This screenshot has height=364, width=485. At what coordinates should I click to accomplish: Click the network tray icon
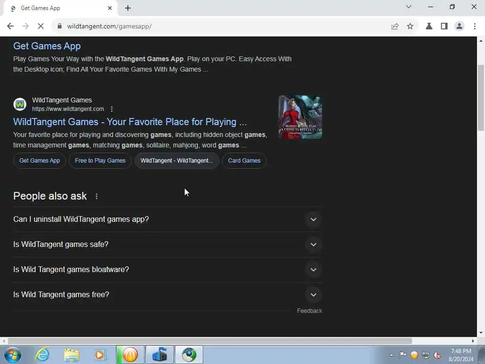pos(426,355)
